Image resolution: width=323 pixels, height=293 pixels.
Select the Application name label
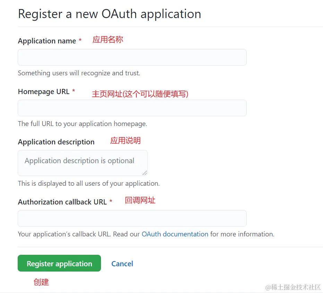(x=47, y=41)
